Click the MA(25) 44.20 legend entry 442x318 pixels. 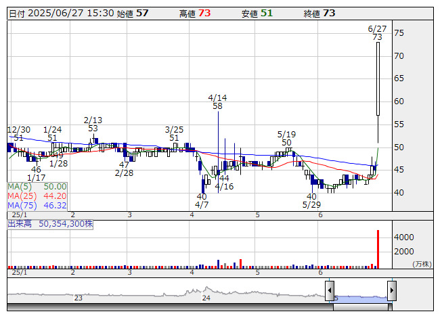[x=37, y=196]
